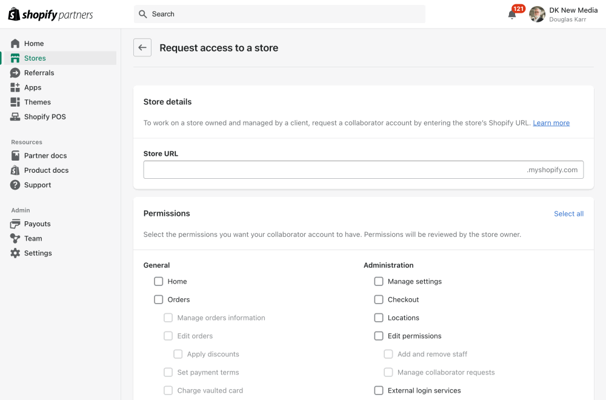Image resolution: width=606 pixels, height=400 pixels.
Task: Click the "Admin" sidebar section label
Action: pyautogui.click(x=21, y=210)
